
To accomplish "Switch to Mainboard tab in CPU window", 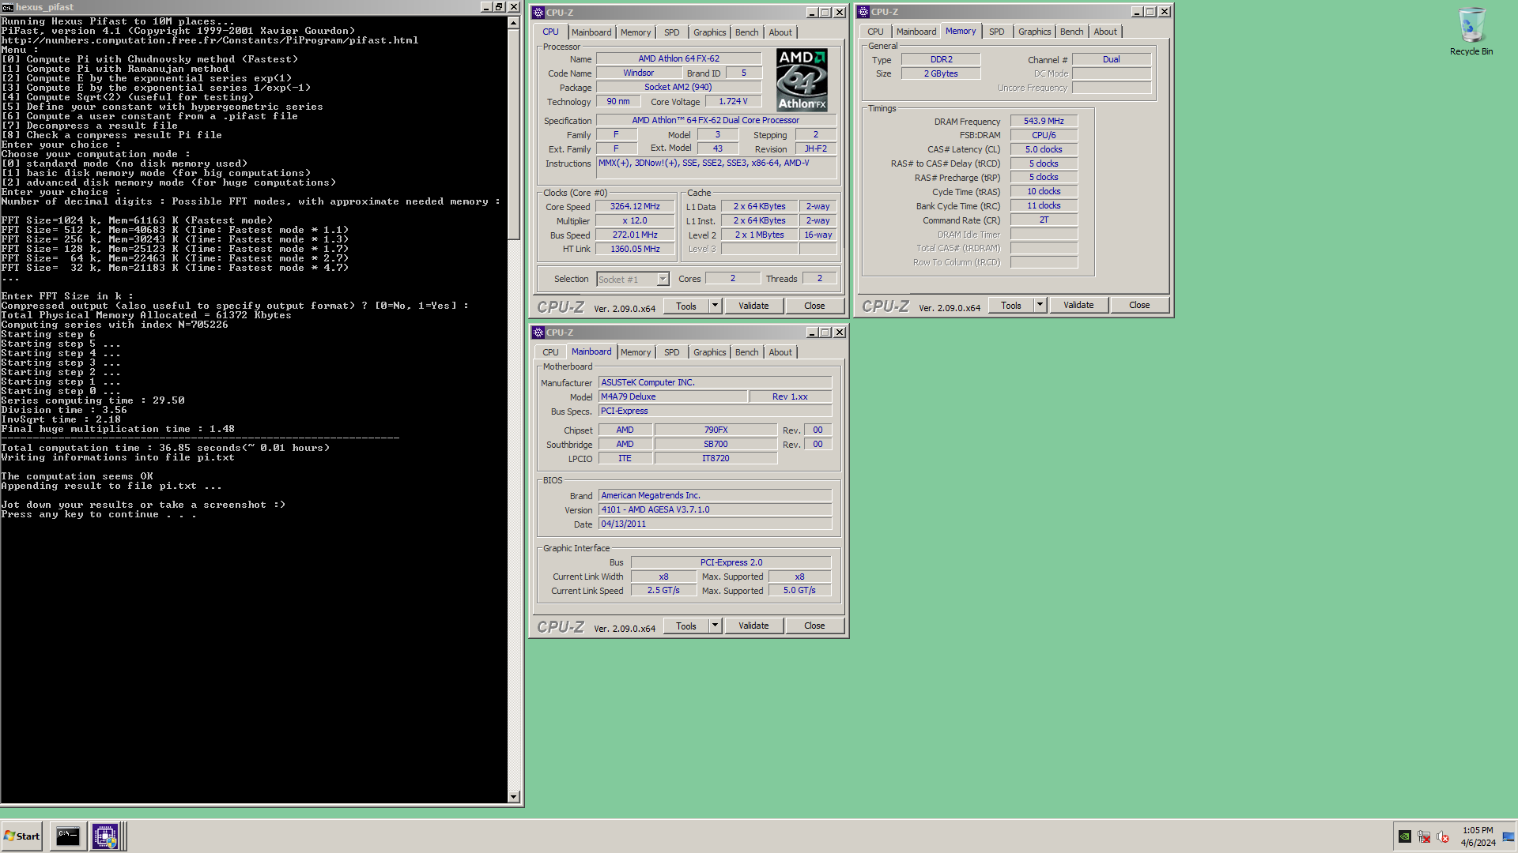I will point(591,32).
